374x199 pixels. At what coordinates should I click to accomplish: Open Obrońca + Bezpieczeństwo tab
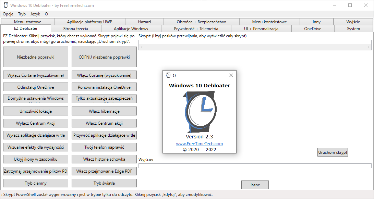[x=202, y=22]
